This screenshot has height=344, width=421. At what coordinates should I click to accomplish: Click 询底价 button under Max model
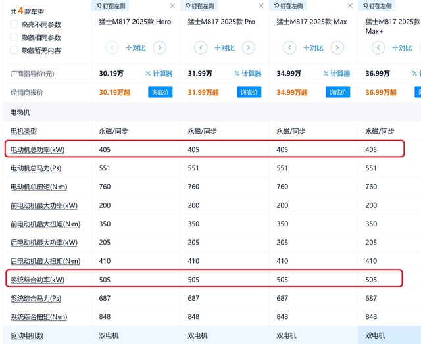(x=337, y=92)
